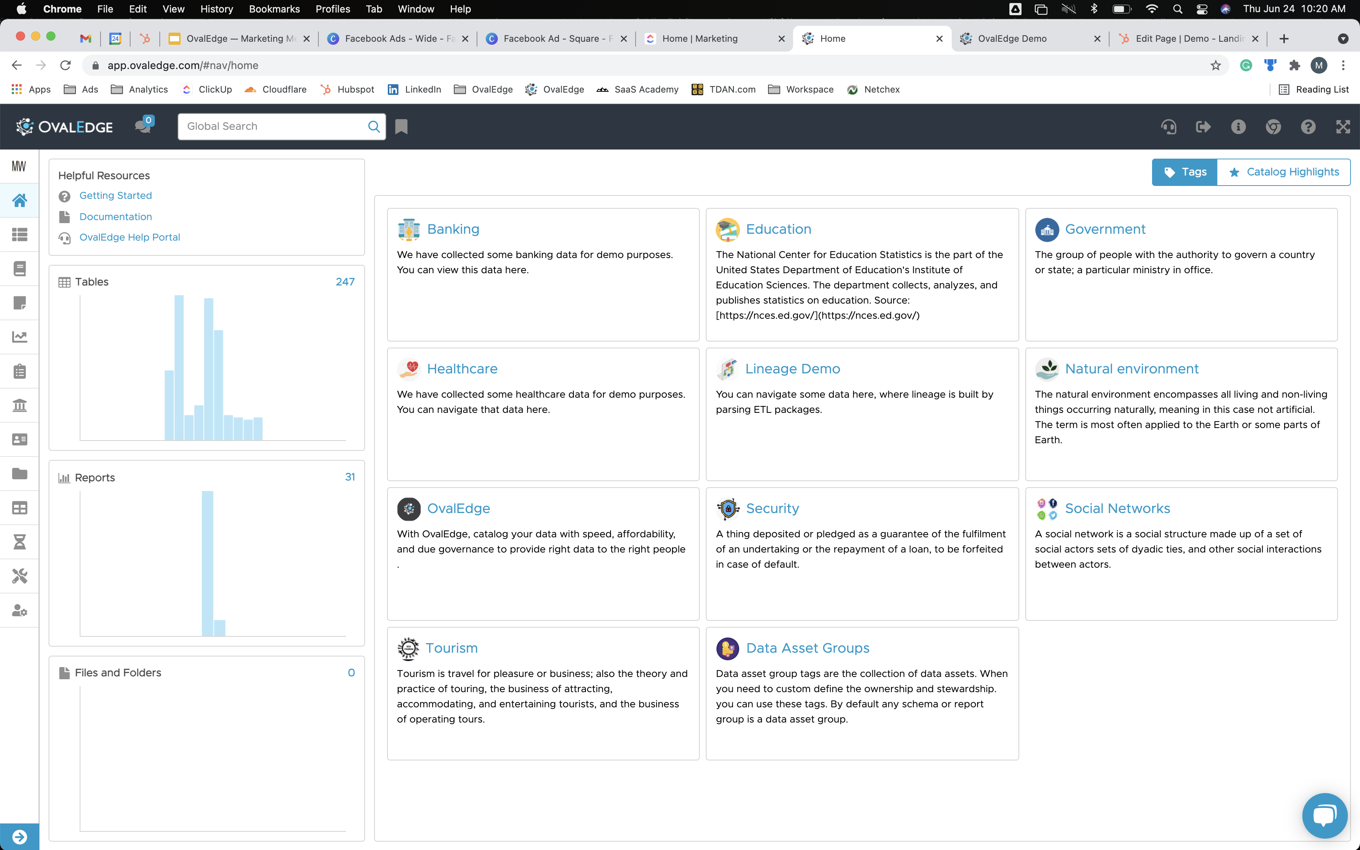This screenshot has height=850, width=1360.
Task: Open the question mark help icon in header
Action: coord(1308,126)
